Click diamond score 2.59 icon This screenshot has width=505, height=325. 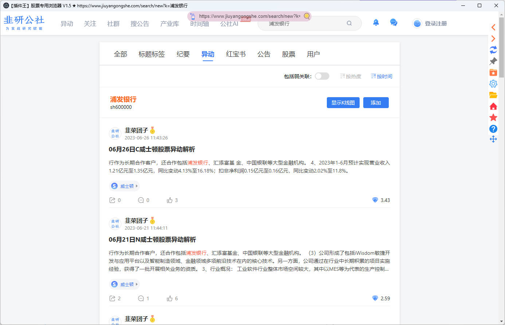pos(375,298)
